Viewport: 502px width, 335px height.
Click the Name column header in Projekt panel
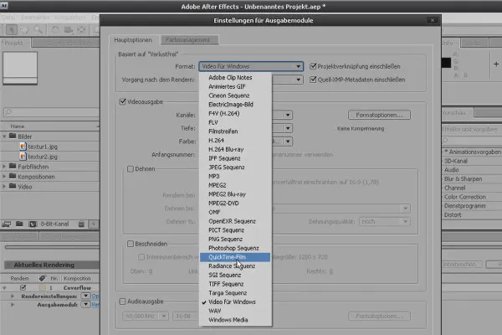tap(18, 126)
